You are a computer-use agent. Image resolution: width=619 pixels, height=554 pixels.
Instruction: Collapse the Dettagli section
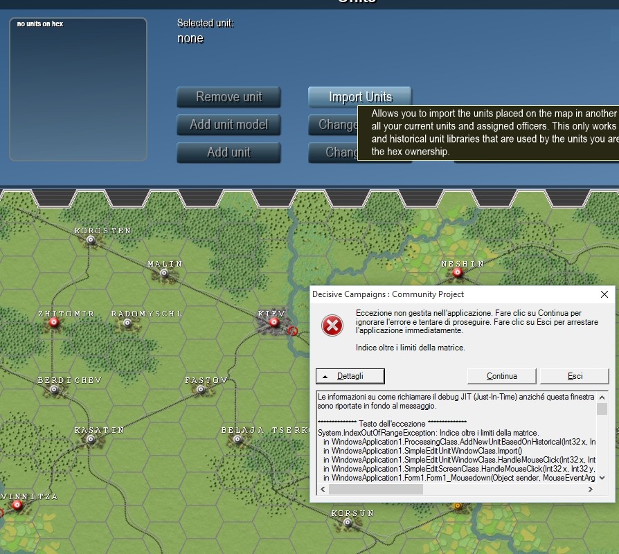coord(350,376)
